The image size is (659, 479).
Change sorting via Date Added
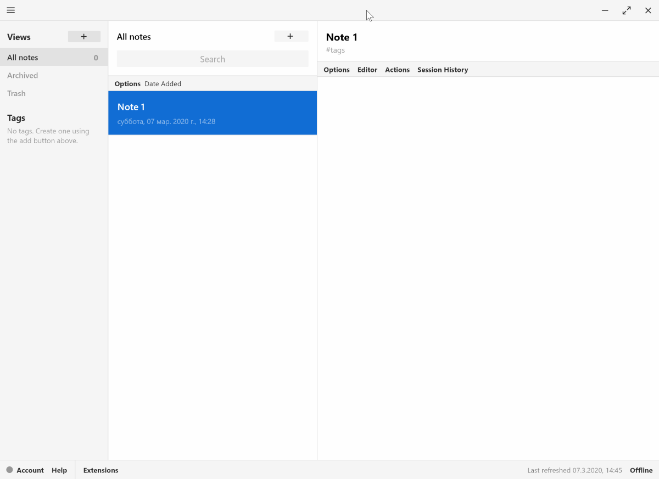163,83
